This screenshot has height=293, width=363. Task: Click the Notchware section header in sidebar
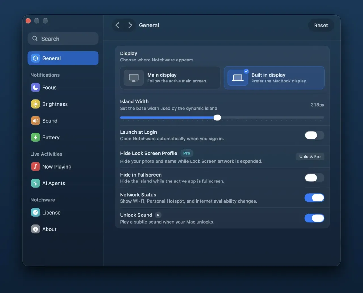point(43,200)
